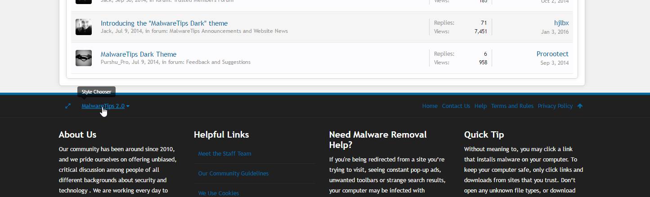Image resolution: width=650 pixels, height=197 pixels.
Task: Click Jack's avatar beside the Dark theme thread
Action: (84, 27)
